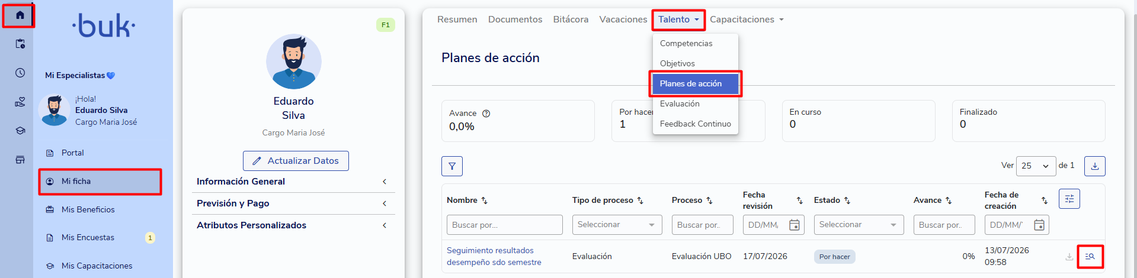Open Mis Beneficios in sidebar
The image size is (1137, 278).
[88, 209]
